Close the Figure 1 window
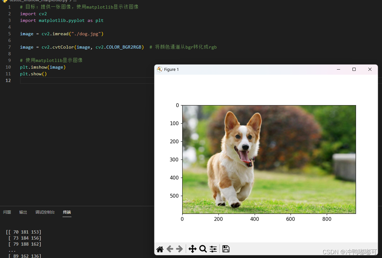Screen dimensions: 382x258 pyautogui.click(x=370, y=69)
